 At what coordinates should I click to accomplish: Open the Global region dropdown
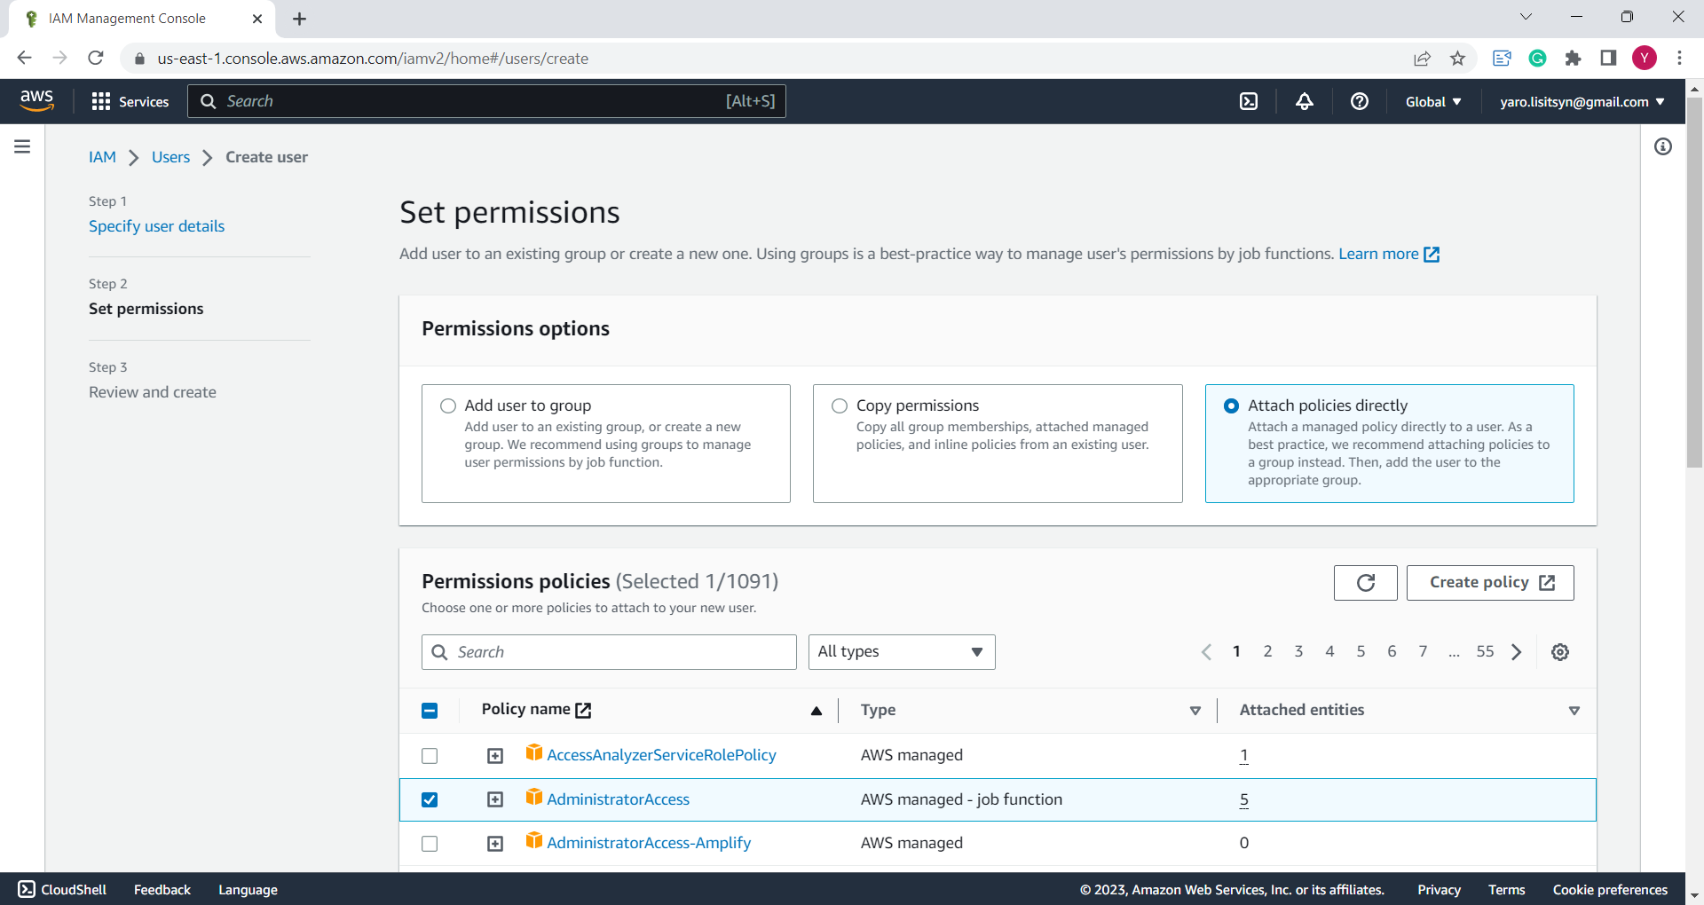pyautogui.click(x=1432, y=101)
